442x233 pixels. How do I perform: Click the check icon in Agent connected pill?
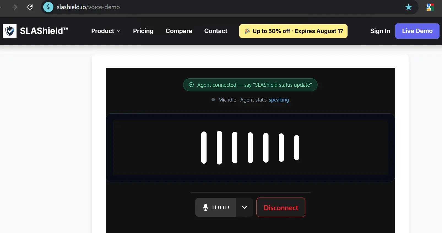pos(191,85)
